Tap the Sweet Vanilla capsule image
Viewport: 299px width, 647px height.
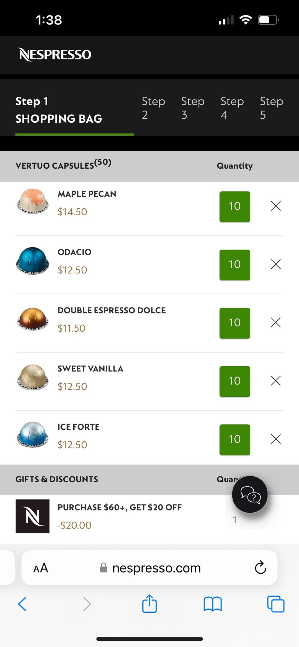33,377
